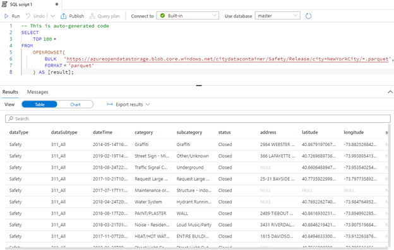Select the Water System category cell
The height and width of the screenshot is (250, 394).
[148, 202]
